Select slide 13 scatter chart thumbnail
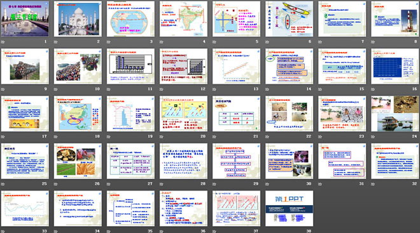Image resolution: width=420 pixels, height=233 pixels. pos(236,66)
